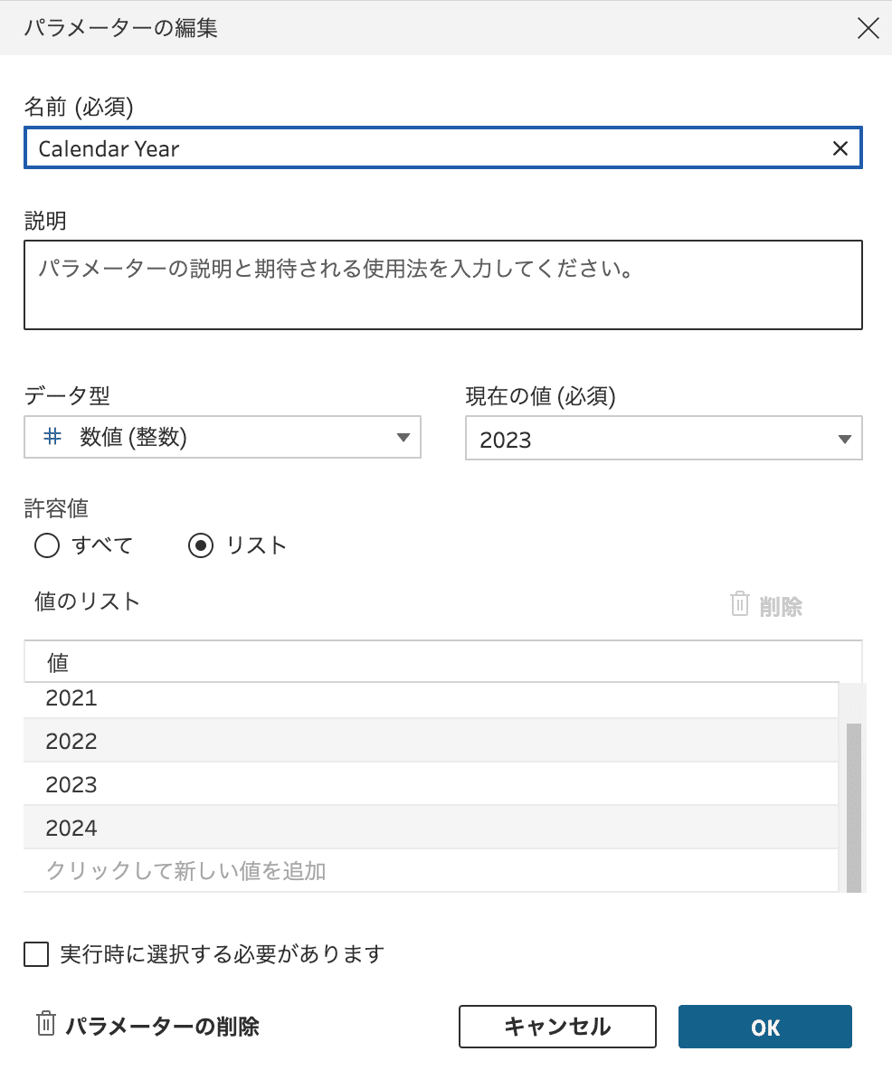Image resolution: width=892 pixels, height=1080 pixels.
Task: Close the パラメーターの編集 dialog
Action: 868,28
